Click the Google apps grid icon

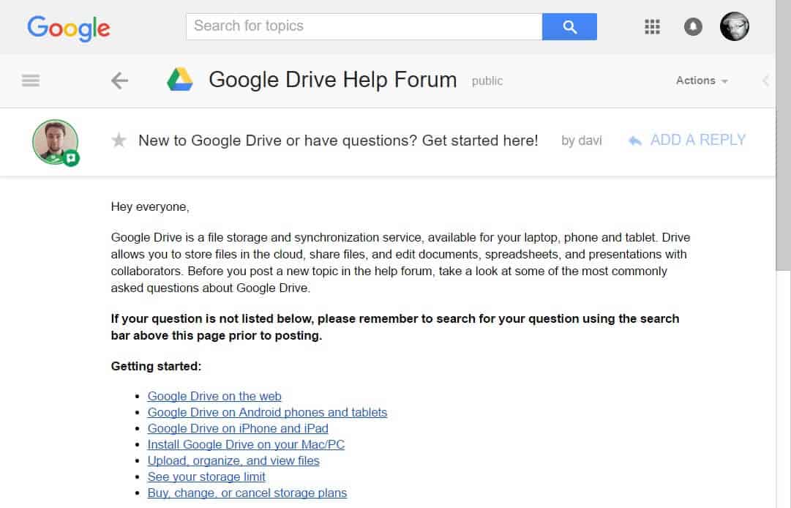click(x=651, y=26)
